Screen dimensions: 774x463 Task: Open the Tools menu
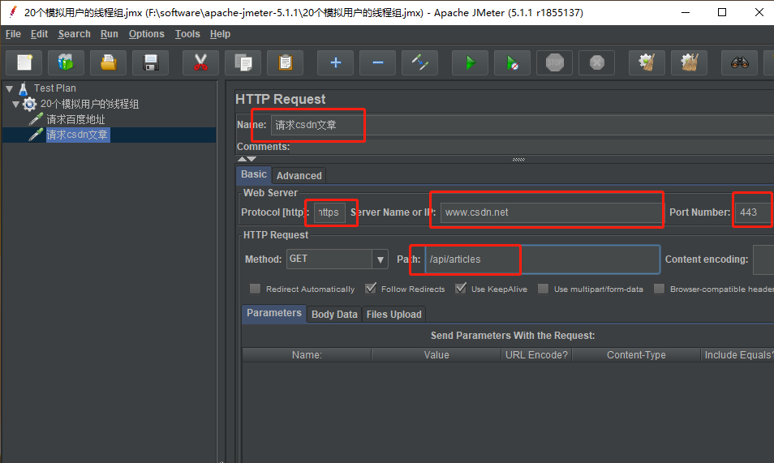[x=187, y=34]
